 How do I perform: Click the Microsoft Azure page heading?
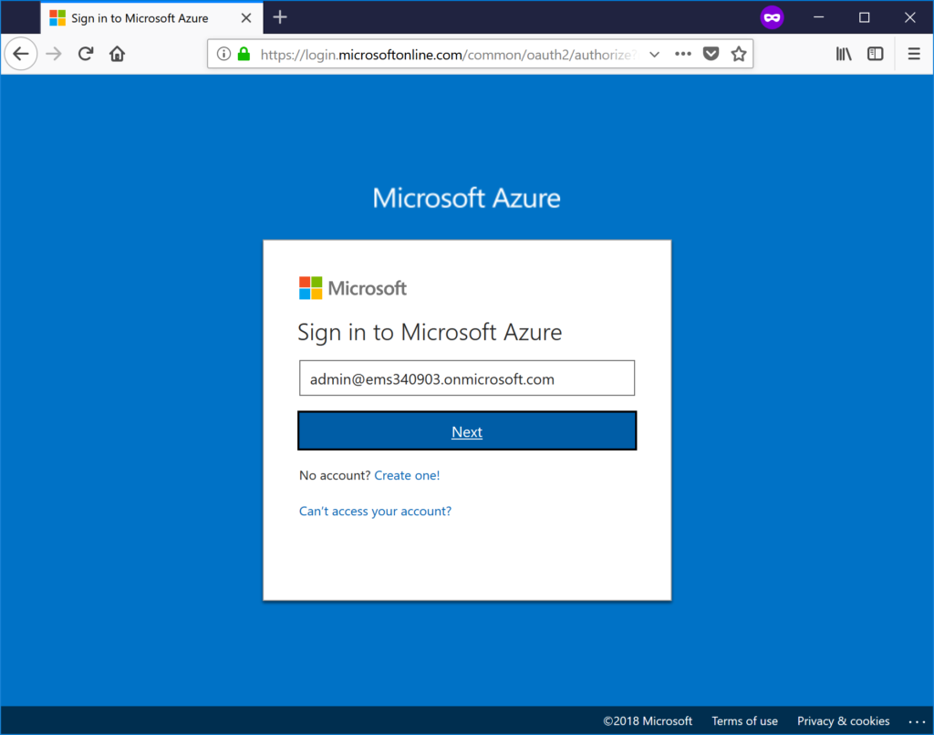click(466, 198)
